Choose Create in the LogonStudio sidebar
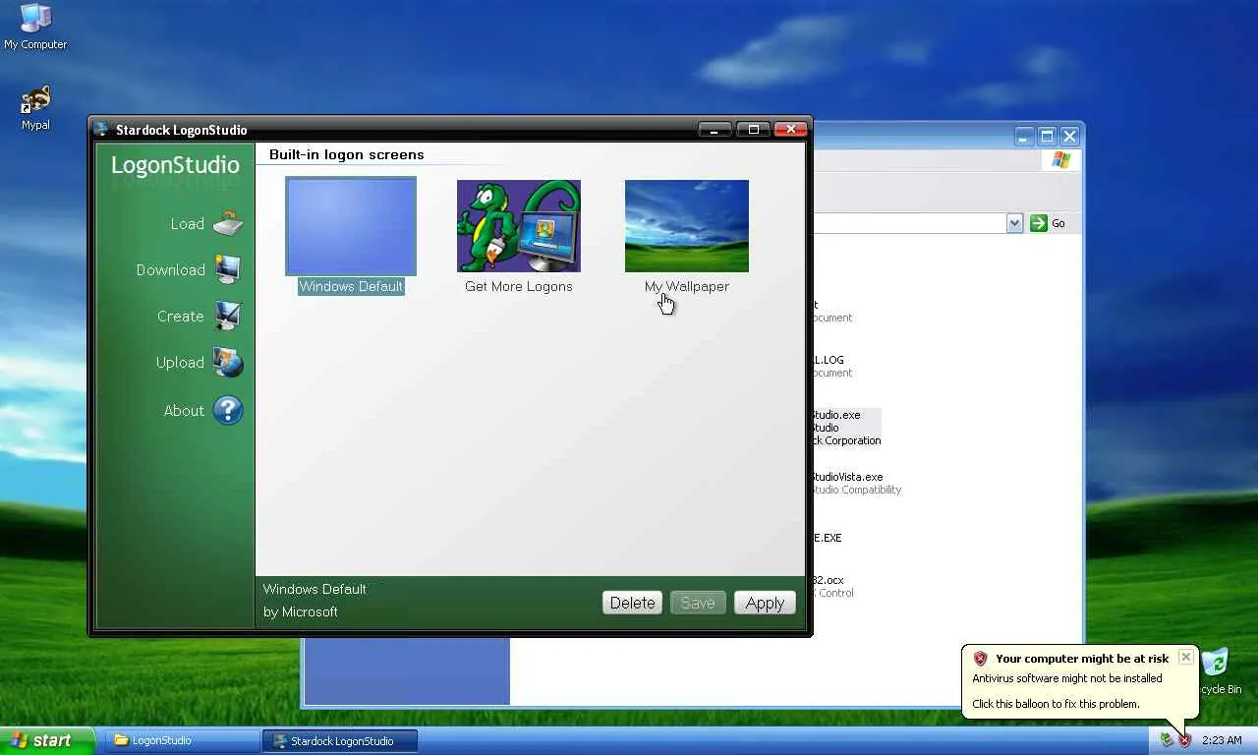This screenshot has height=755, width=1258. click(x=199, y=317)
